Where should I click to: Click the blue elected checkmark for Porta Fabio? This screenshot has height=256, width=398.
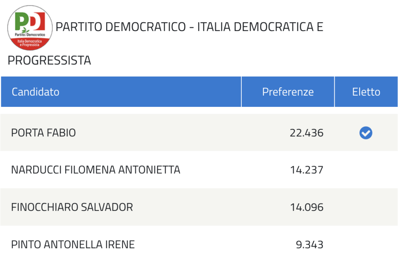[x=366, y=133]
